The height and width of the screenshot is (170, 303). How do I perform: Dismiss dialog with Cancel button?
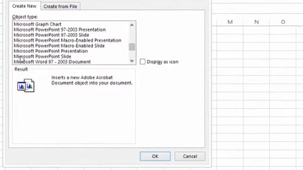(190, 156)
